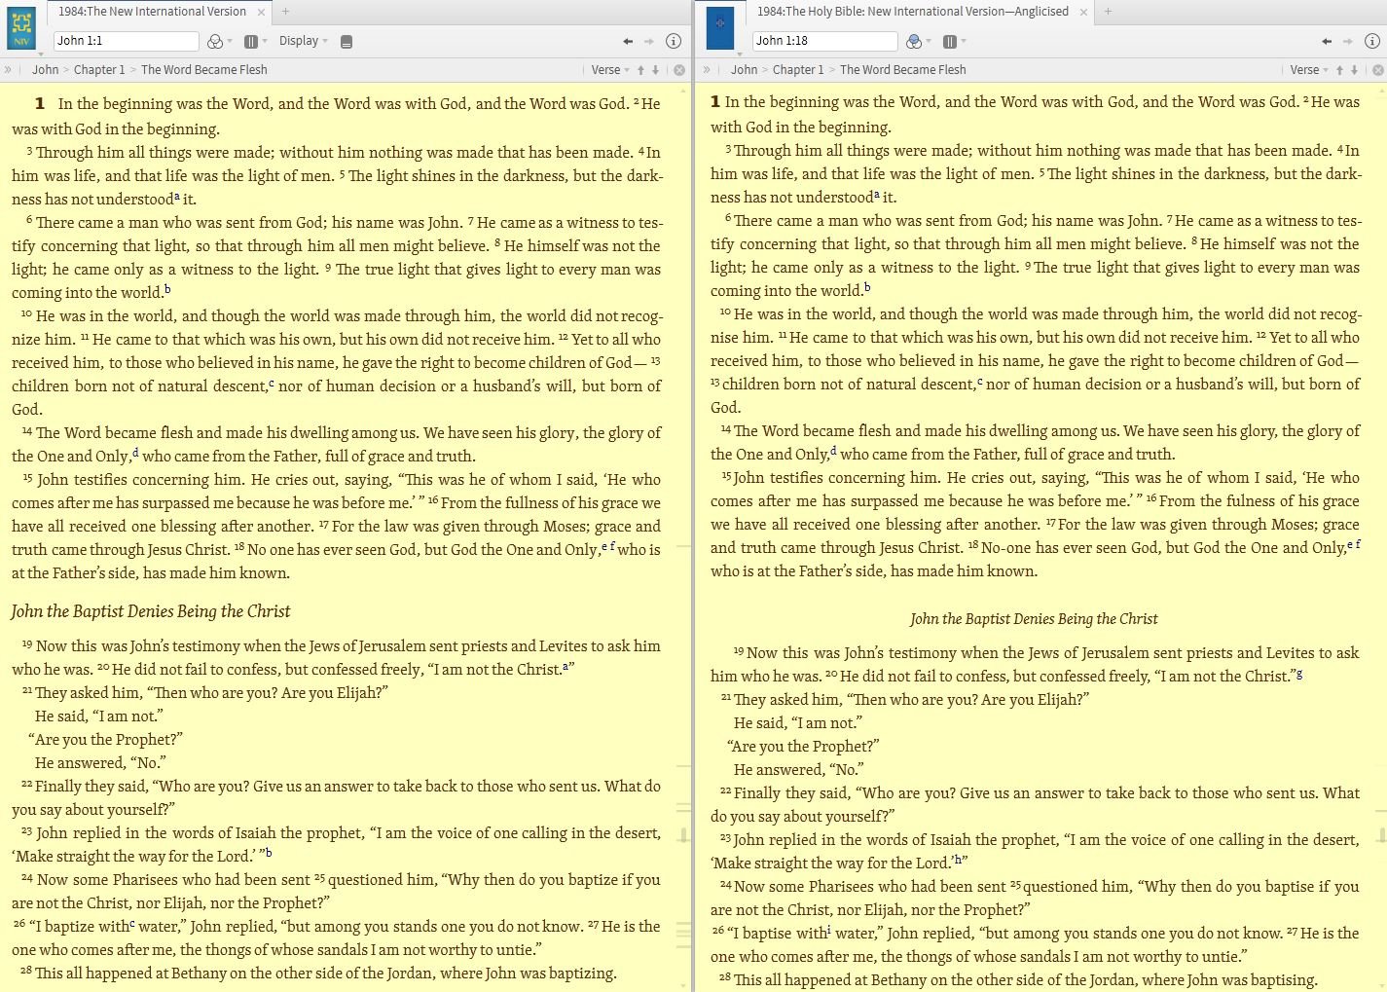
Task: Click The Word Became Flesh breadcrumb, right panel
Action: pyautogui.click(x=903, y=70)
